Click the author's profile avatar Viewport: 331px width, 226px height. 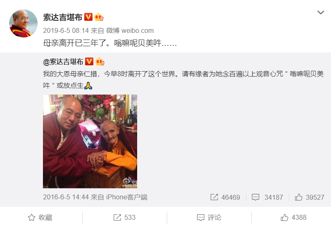[x=23, y=23]
